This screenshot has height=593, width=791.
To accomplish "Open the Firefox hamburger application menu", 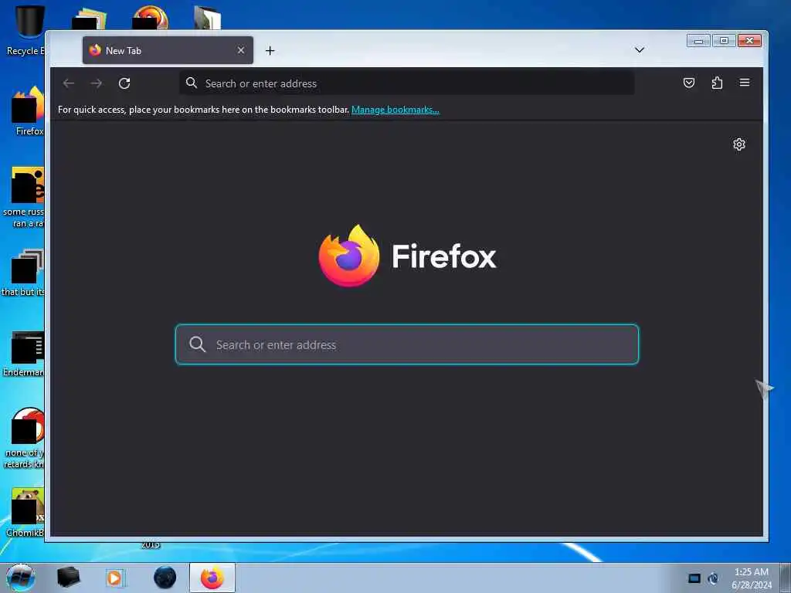I will pyautogui.click(x=745, y=83).
